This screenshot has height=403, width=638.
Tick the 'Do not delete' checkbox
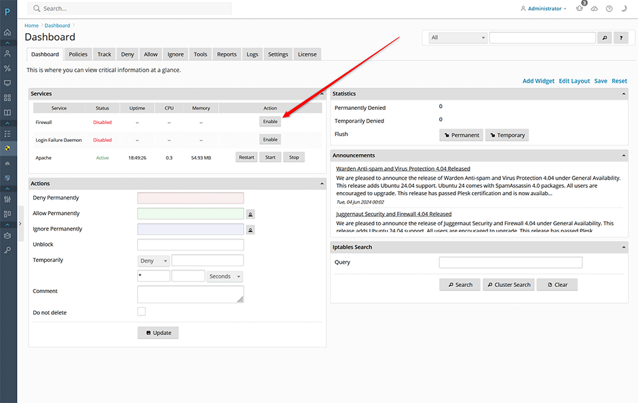(141, 311)
